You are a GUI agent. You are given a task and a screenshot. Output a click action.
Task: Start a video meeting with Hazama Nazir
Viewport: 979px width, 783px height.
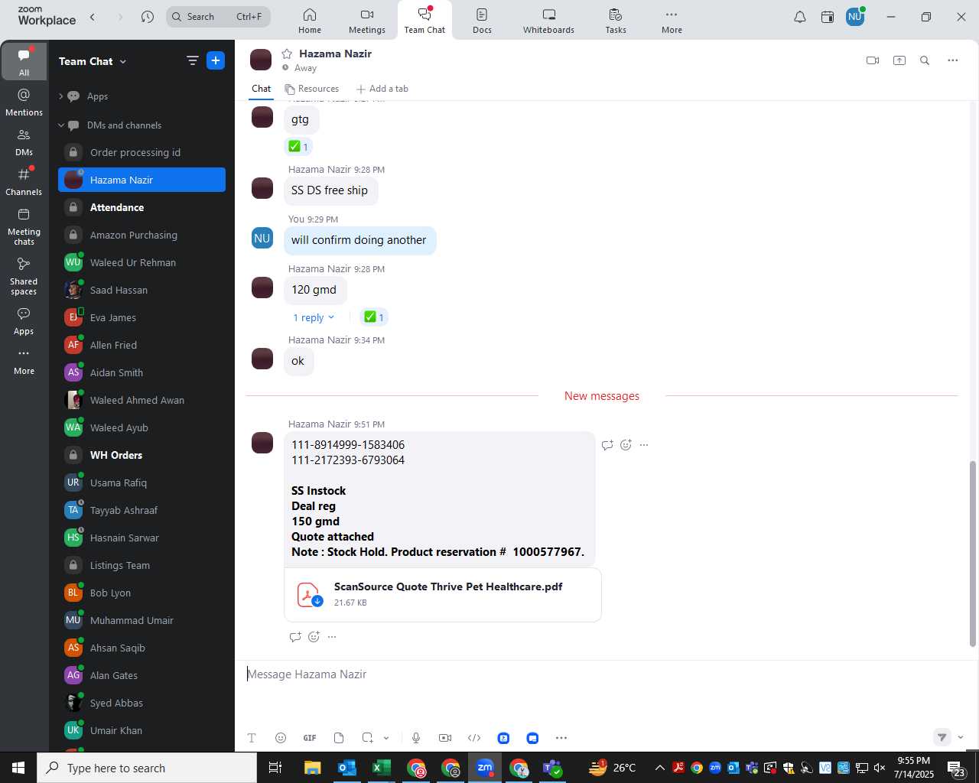point(873,60)
